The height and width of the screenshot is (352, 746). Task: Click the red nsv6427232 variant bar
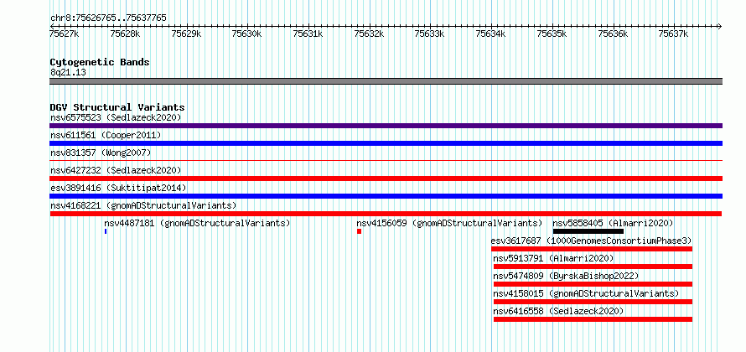[386, 179]
